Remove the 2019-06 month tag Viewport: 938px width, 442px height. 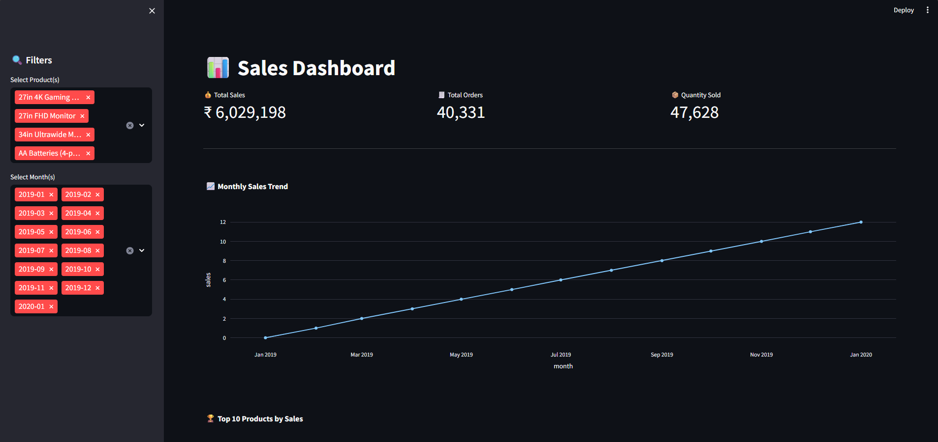(97, 232)
